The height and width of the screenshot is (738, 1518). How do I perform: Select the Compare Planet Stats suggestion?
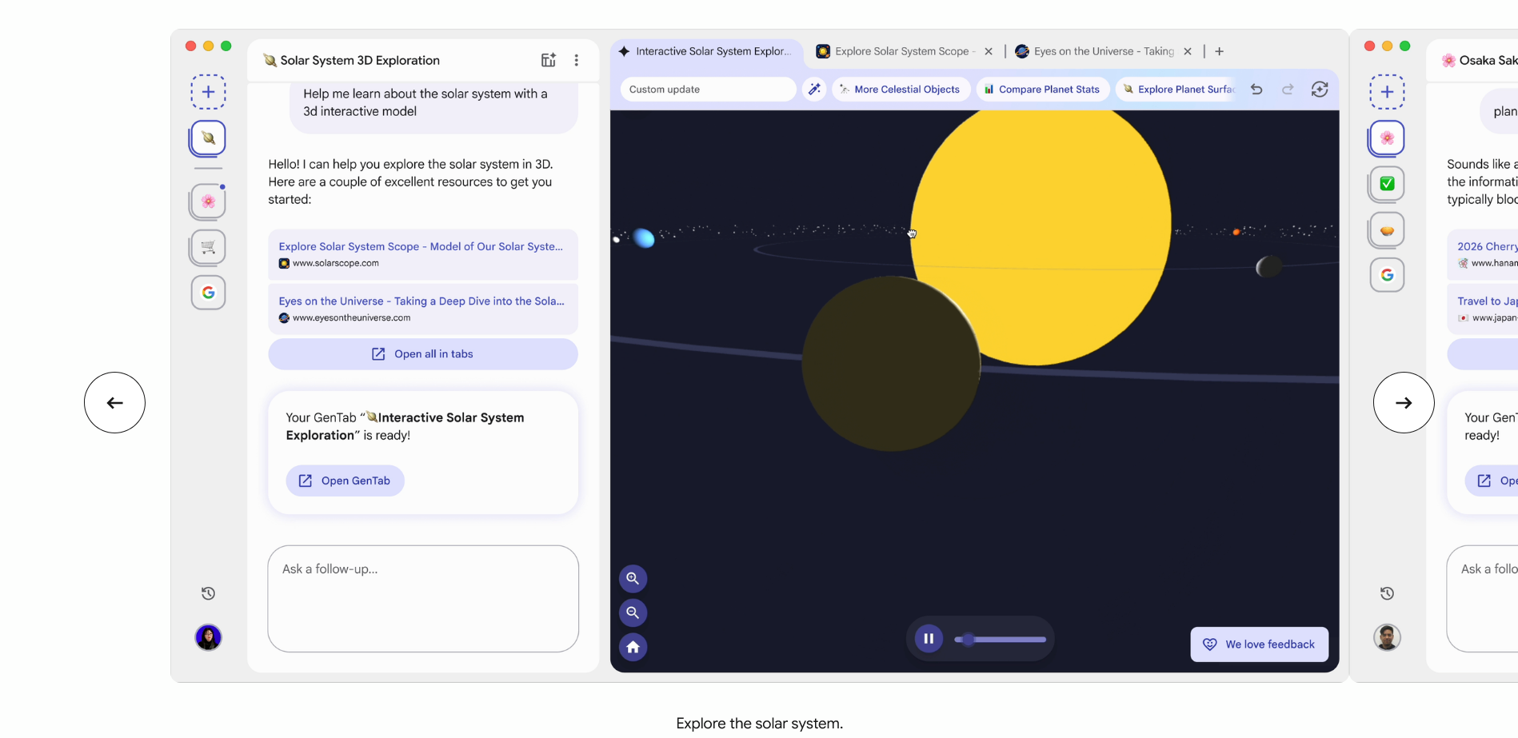tap(1041, 90)
